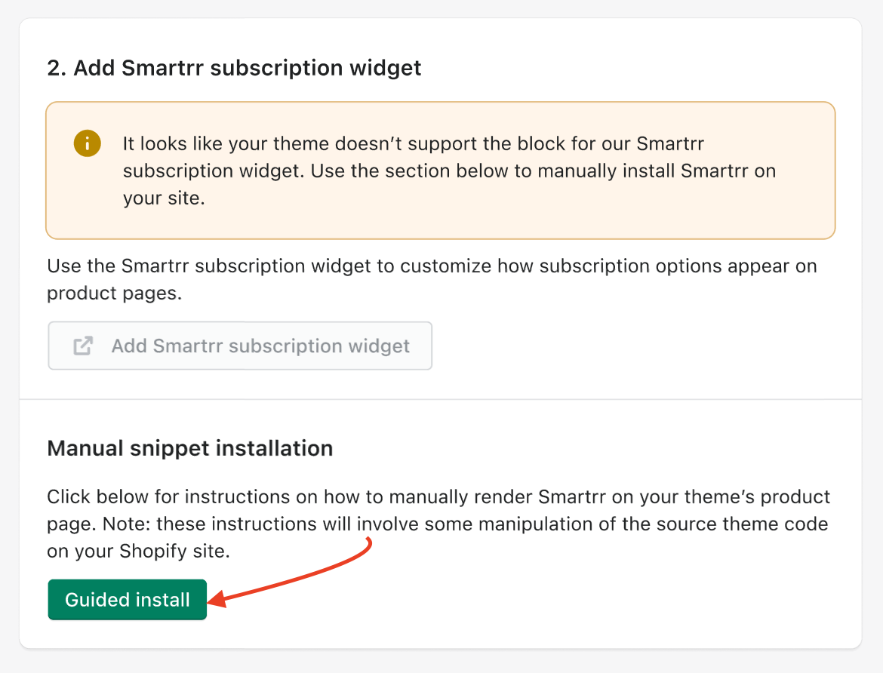
Task: Click the "2. Add Smartrr subscription widget" heading
Action: [234, 68]
